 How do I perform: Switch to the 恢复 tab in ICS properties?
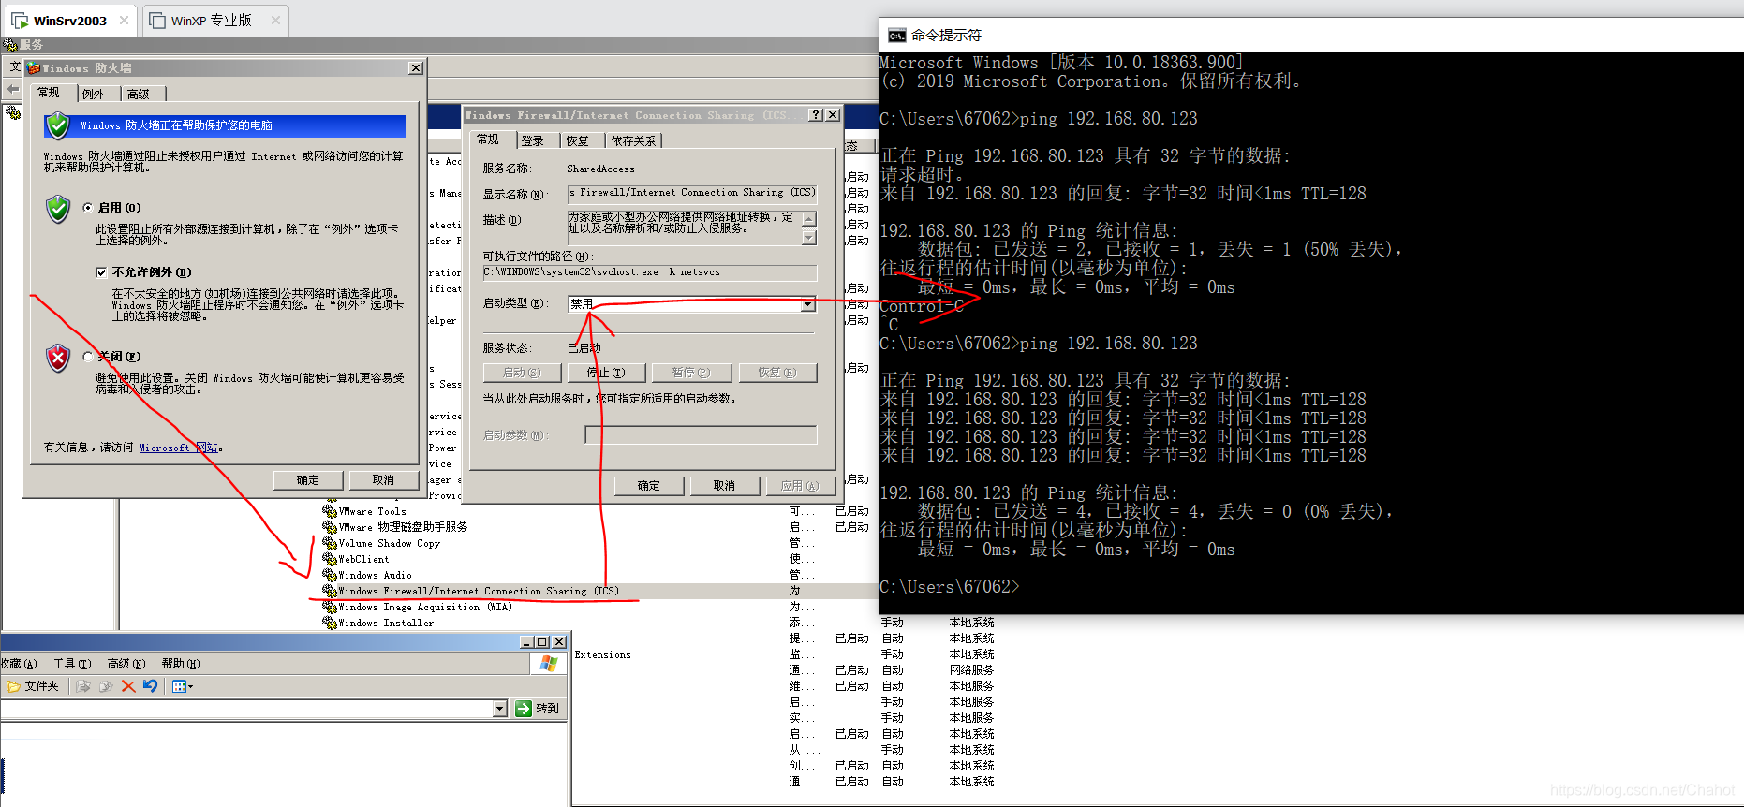click(x=582, y=140)
